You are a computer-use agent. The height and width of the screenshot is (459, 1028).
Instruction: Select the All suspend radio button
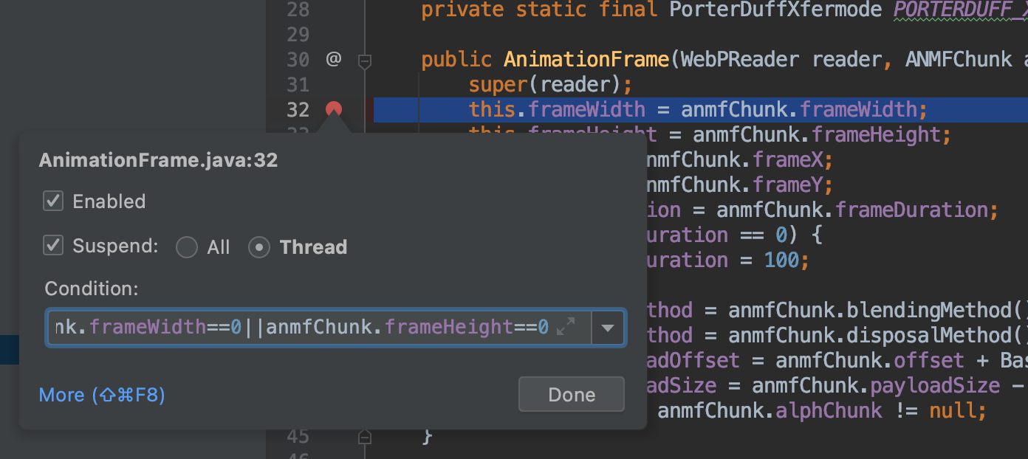click(x=187, y=247)
